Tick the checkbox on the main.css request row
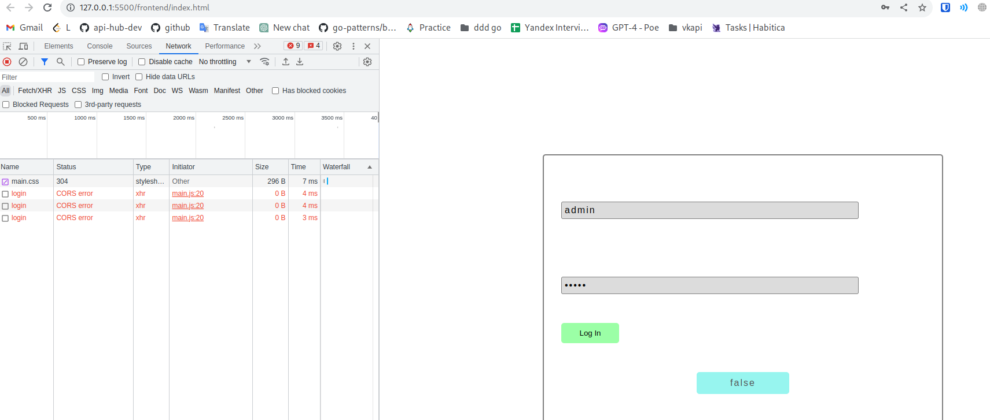The width and height of the screenshot is (990, 420). (x=5, y=182)
